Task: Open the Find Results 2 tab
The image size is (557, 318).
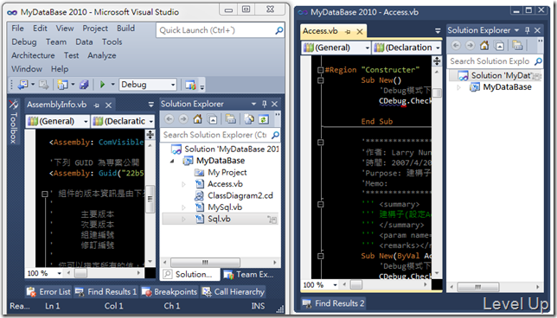Action: pyautogui.click(x=334, y=303)
